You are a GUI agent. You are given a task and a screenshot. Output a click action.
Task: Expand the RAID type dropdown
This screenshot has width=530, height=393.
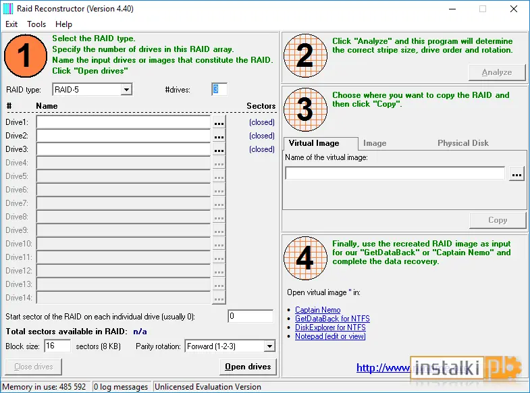(126, 90)
